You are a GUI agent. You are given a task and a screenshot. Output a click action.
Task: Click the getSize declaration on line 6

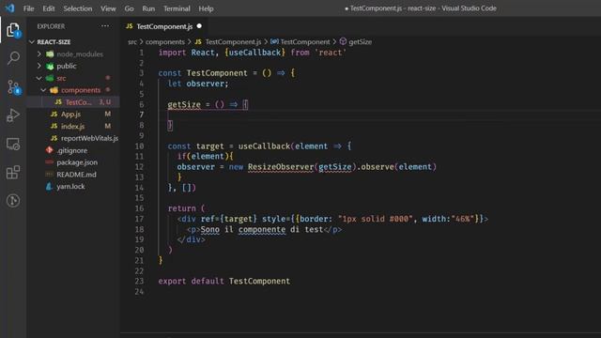(184, 104)
